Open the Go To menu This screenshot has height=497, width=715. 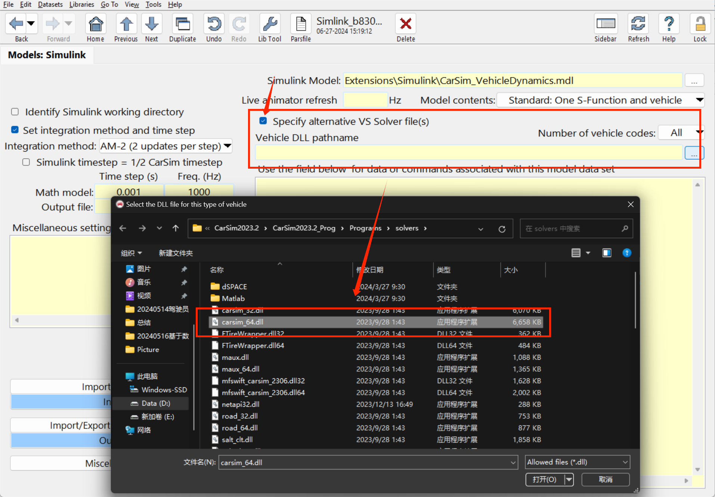[x=109, y=4]
